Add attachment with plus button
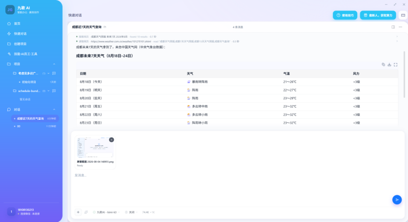408x222 pixels. point(78,212)
